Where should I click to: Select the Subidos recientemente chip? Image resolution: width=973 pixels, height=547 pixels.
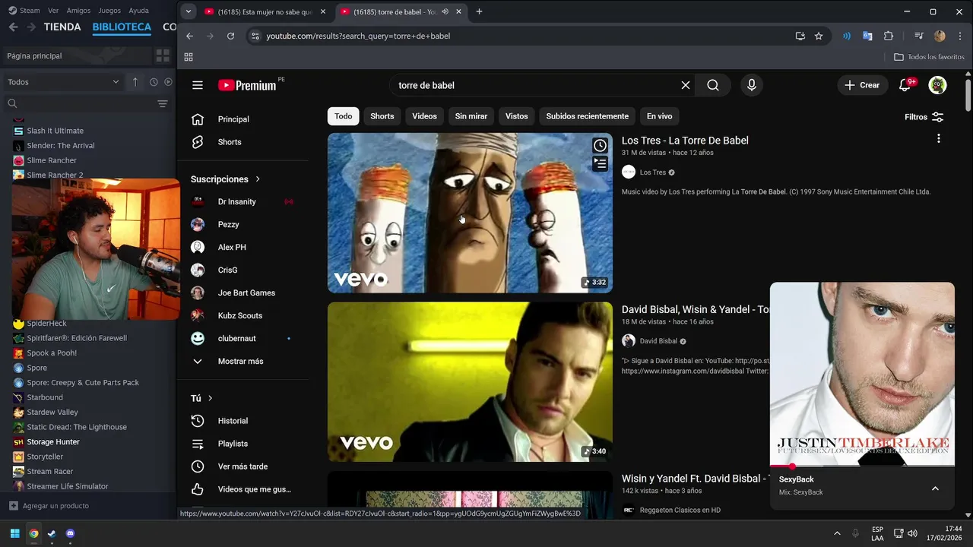tap(587, 116)
